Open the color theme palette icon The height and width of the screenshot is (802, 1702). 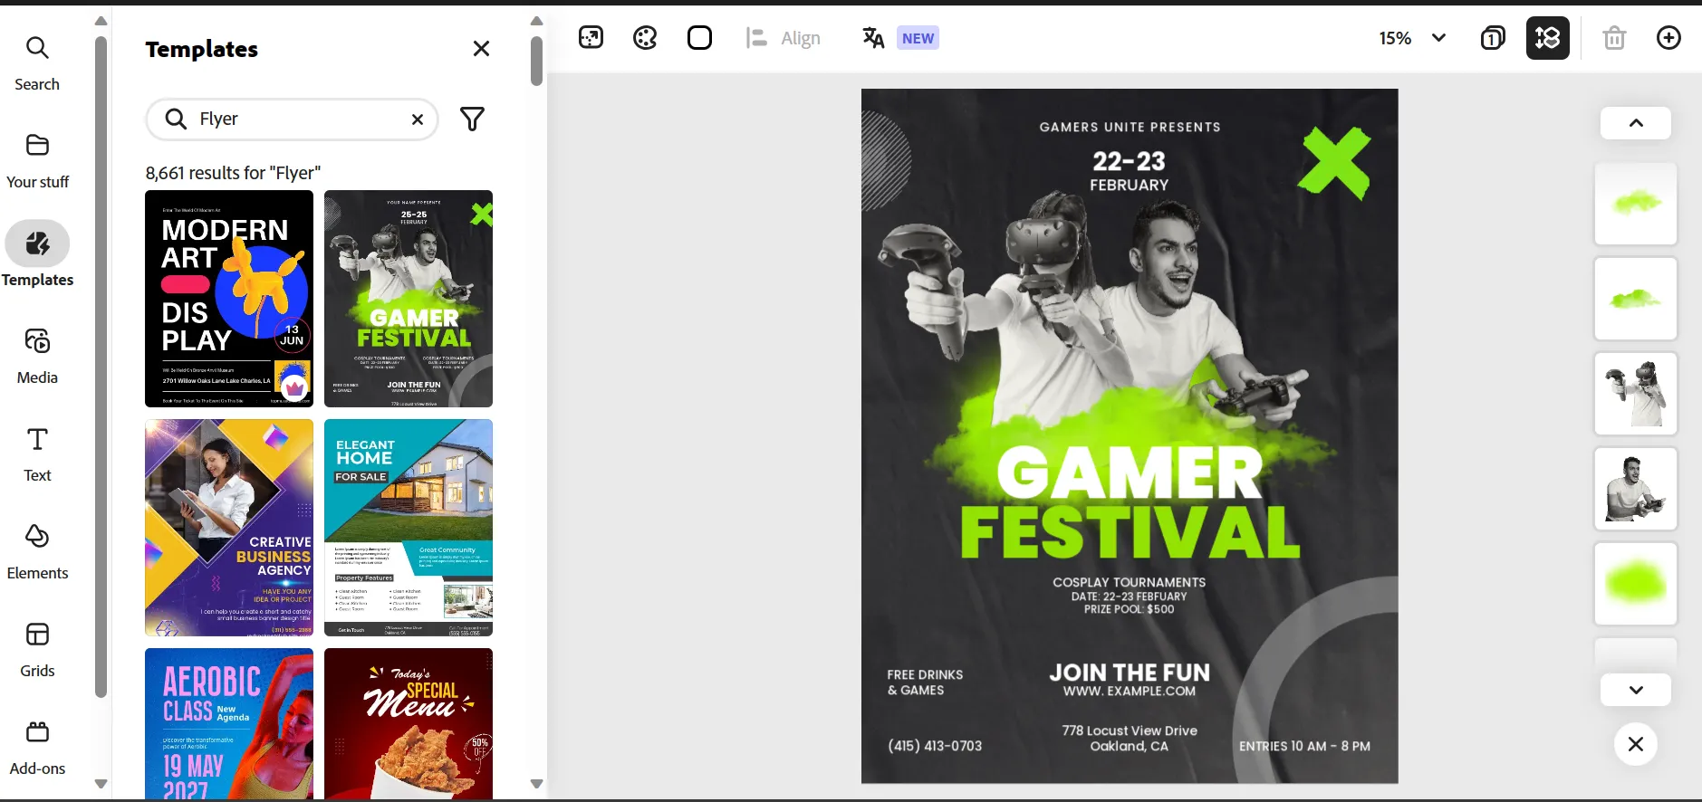pyautogui.click(x=645, y=38)
